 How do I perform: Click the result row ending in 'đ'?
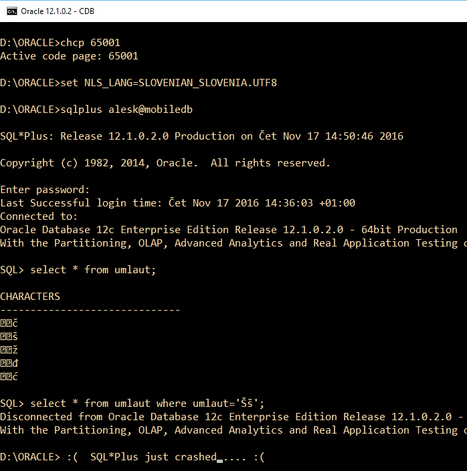9,363
